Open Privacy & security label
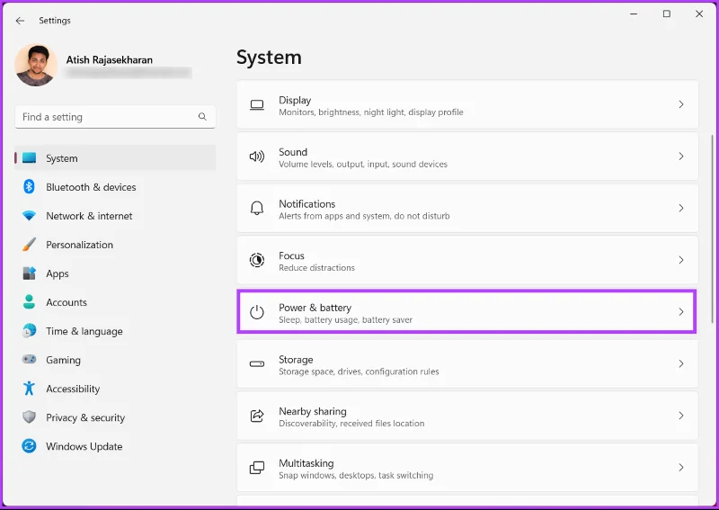Viewport: 719px width, 510px height. 85,417
